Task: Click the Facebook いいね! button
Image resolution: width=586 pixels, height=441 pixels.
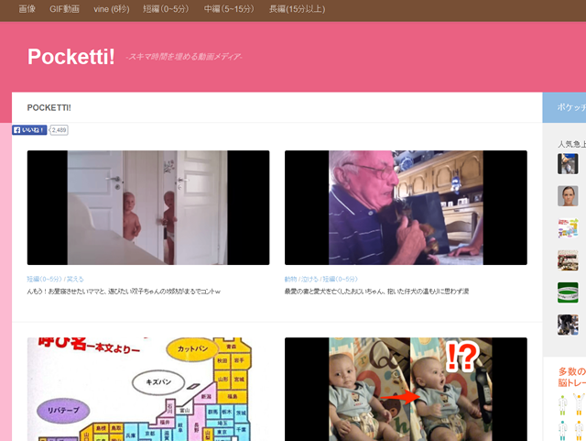Action: [29, 130]
